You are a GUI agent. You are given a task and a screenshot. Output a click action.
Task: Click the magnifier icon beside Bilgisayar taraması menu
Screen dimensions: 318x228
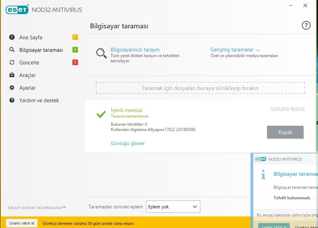tap(12, 50)
